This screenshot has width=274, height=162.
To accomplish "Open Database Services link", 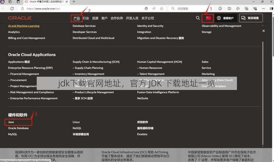I will click(84, 26).
